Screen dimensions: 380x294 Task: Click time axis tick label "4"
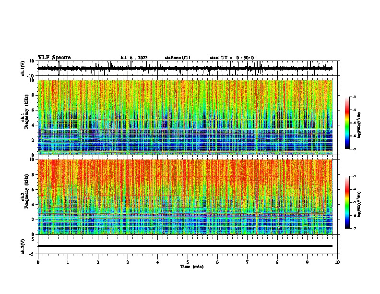coord(158,262)
